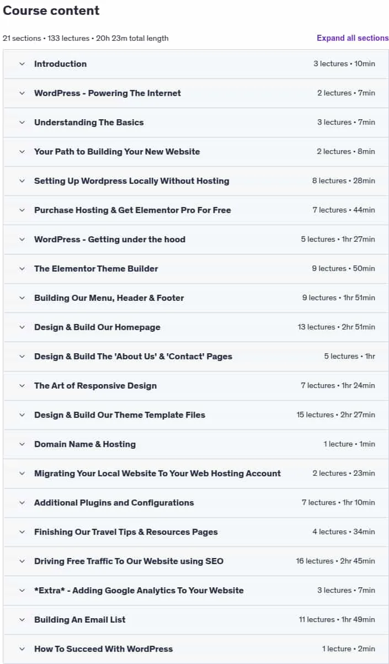This screenshot has width=389, height=664.
Task: Expand The Elementor Theme Builder chevron
Action: point(22,269)
